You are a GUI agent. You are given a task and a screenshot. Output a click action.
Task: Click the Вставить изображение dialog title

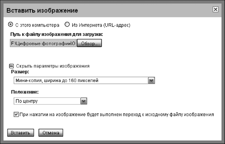point(42,10)
